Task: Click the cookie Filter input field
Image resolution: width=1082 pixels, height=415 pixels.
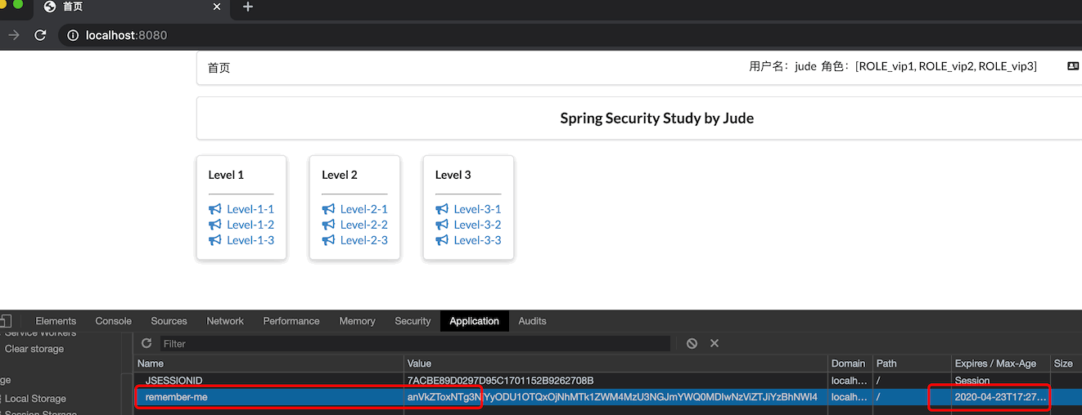Action: tap(416, 343)
